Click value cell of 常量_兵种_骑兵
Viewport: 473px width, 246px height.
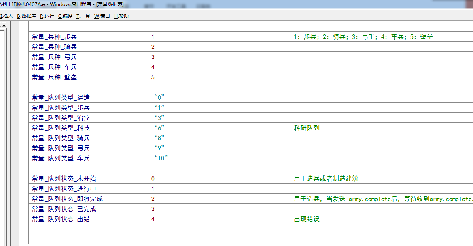(x=153, y=47)
